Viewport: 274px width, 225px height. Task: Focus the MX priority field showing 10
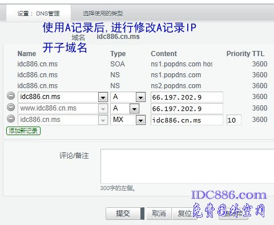click(234, 120)
